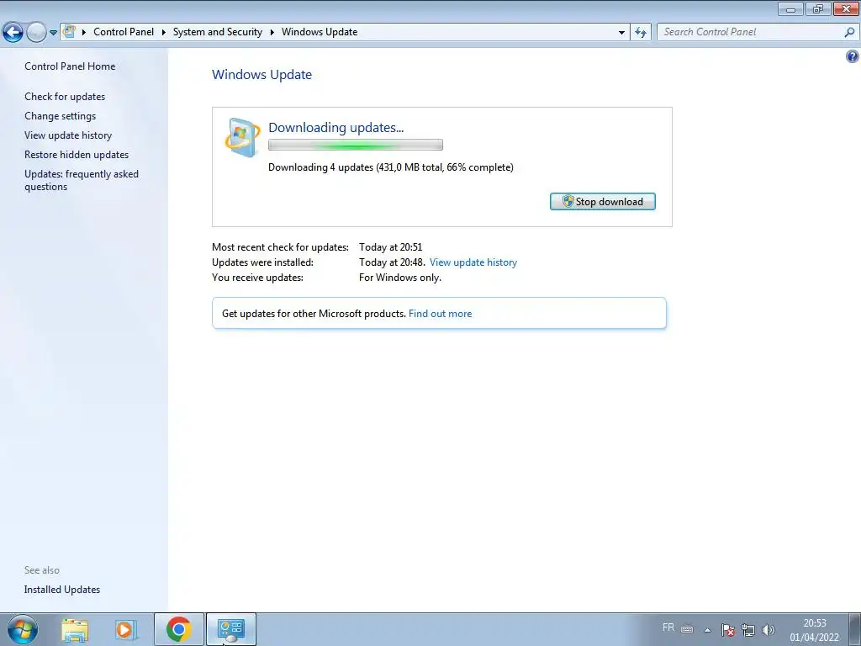
Task: Click the taskbar clock showing 20:53
Action: coord(814,630)
